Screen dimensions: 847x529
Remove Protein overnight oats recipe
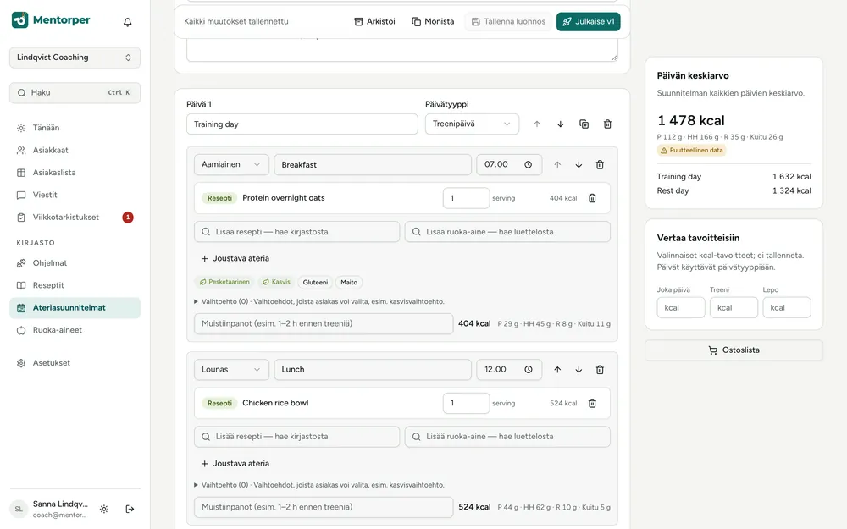pos(592,198)
